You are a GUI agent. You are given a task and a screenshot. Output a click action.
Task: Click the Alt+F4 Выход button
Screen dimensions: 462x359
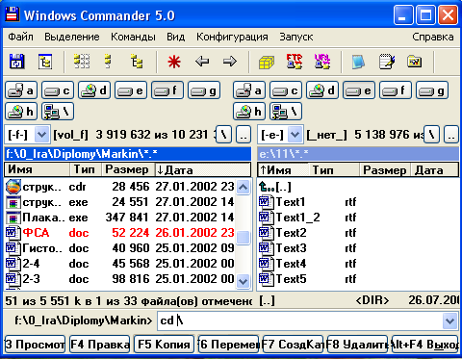425,345
